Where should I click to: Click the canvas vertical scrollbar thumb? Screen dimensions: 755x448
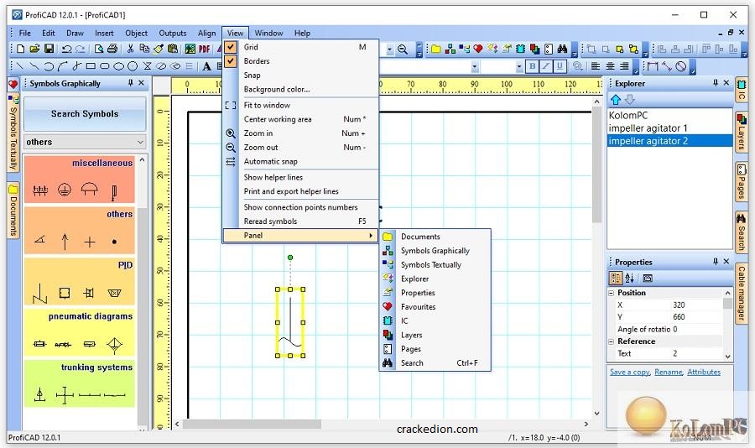click(x=596, y=165)
